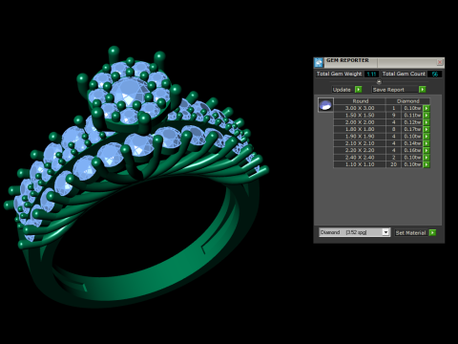Click the Round column header

[x=360, y=101]
